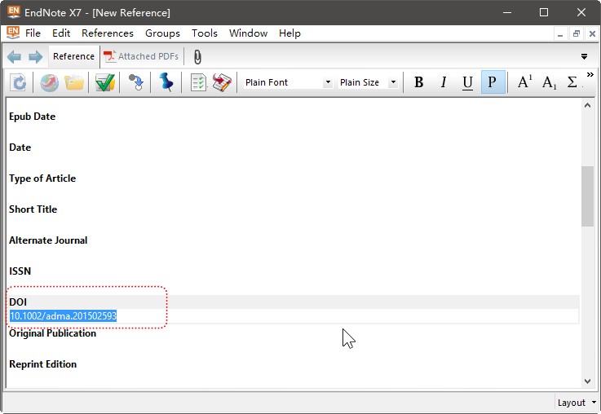Open the online link globe icon
Image resolution: width=601 pixels, height=414 pixels.
tap(50, 82)
